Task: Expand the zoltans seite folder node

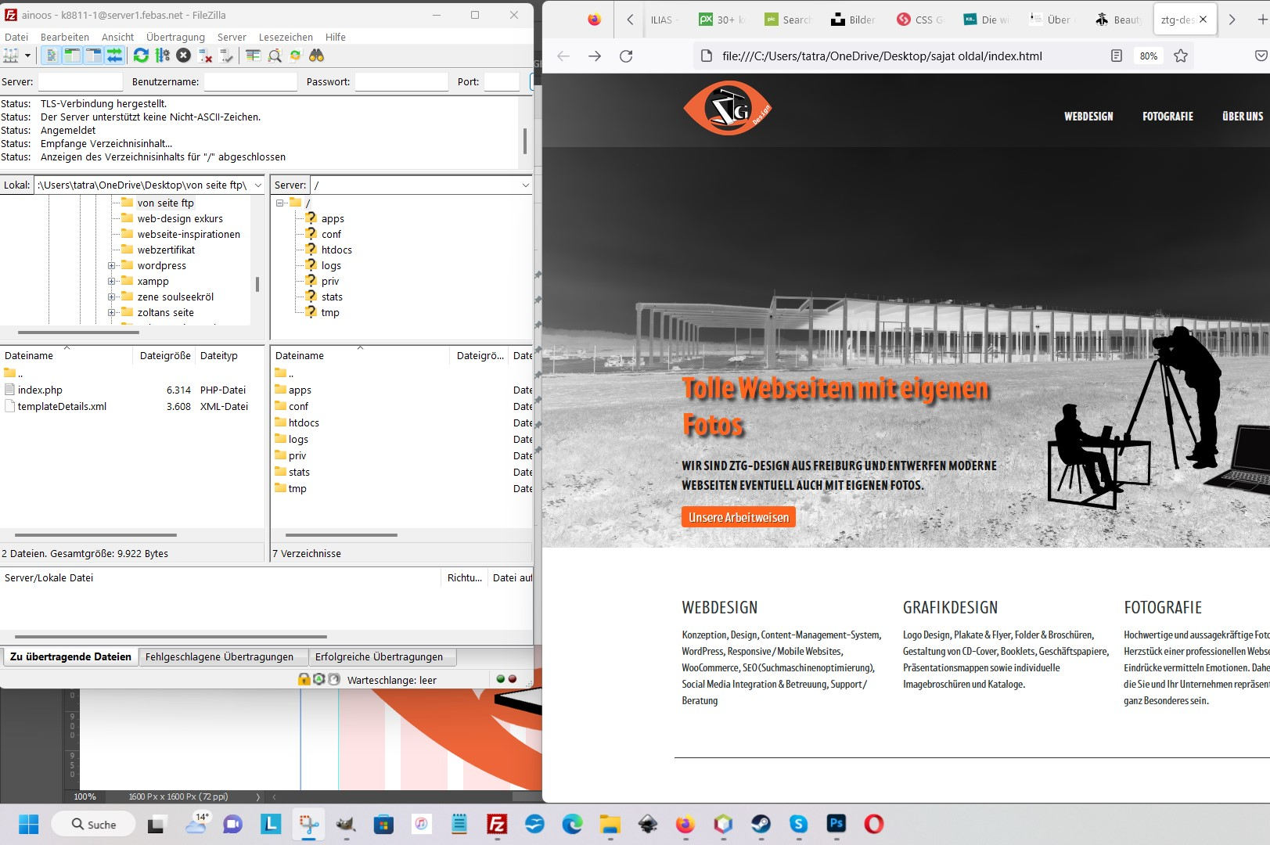Action: [x=111, y=312]
